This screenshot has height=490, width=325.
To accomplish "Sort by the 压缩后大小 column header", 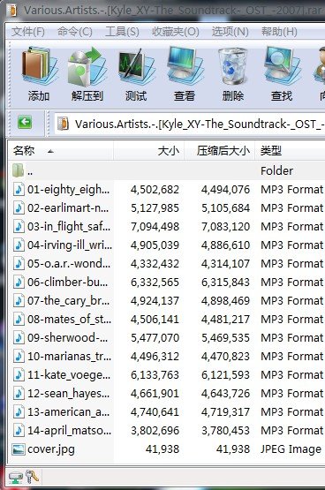I will (x=220, y=151).
